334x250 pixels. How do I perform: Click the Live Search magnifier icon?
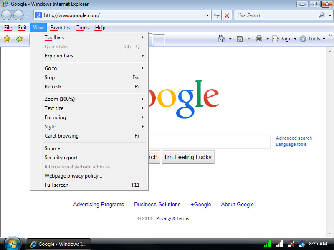pyautogui.click(x=322, y=15)
